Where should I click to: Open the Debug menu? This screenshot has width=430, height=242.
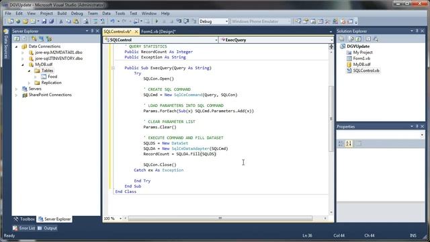tap(77, 13)
